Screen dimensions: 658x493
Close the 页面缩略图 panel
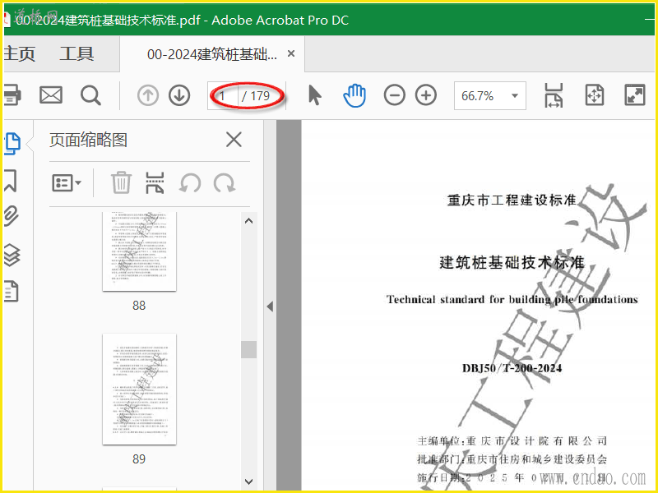[234, 140]
